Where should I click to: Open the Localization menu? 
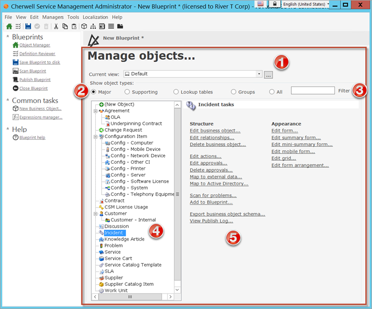(95, 17)
